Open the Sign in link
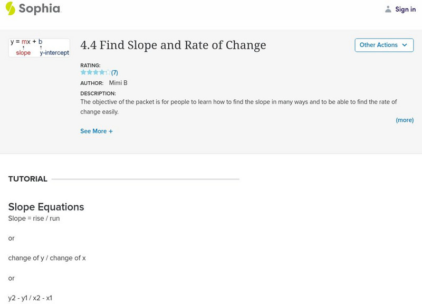Screen dimensions: 422x304 pyautogui.click(x=405, y=9)
